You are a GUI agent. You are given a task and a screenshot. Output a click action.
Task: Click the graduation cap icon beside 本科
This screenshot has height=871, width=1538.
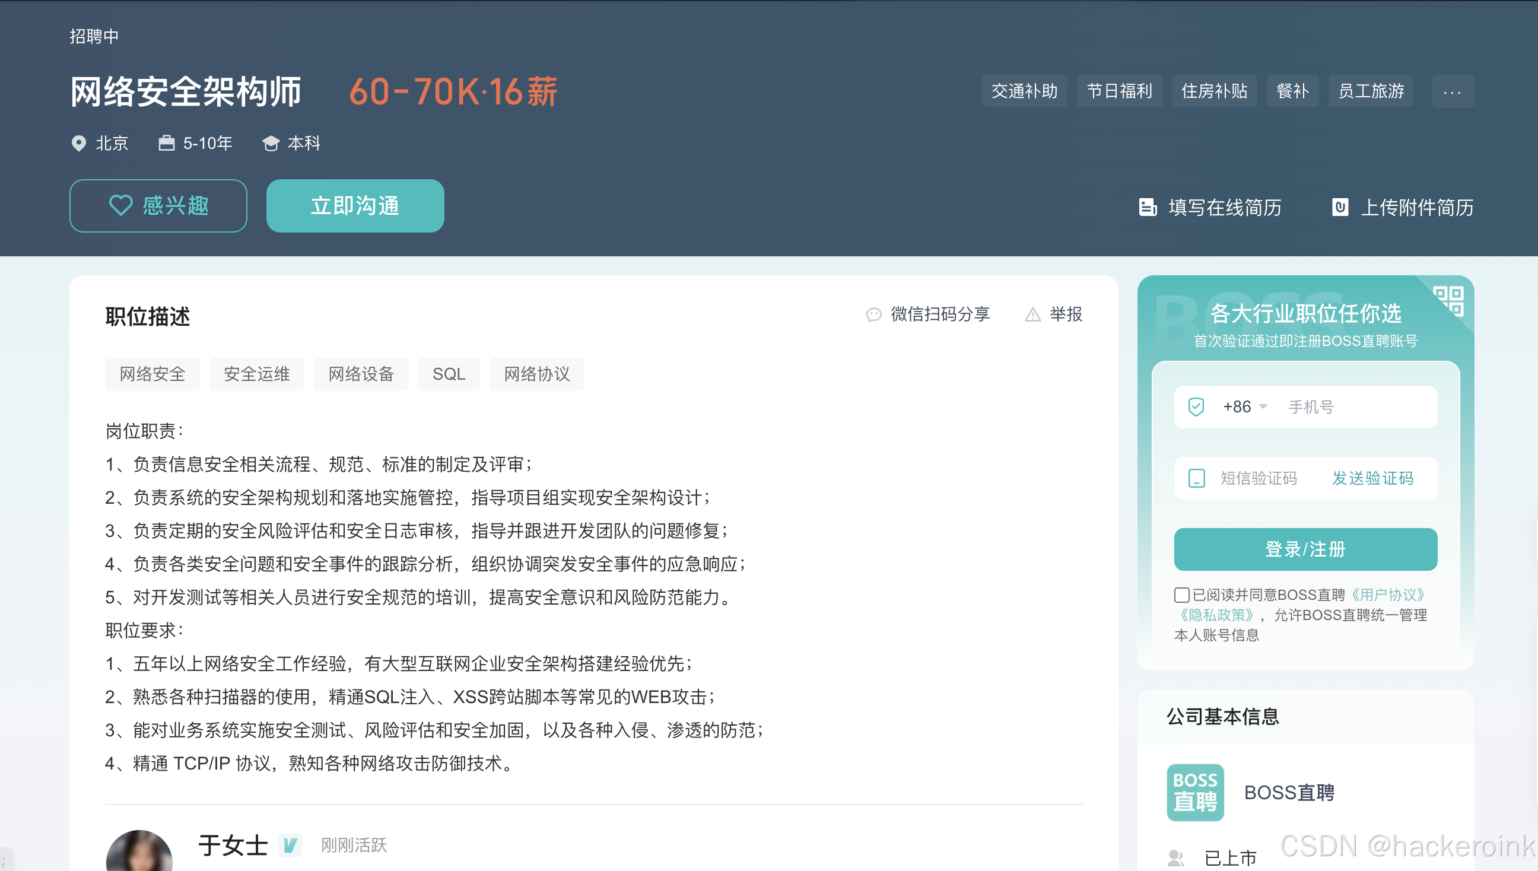[271, 144]
